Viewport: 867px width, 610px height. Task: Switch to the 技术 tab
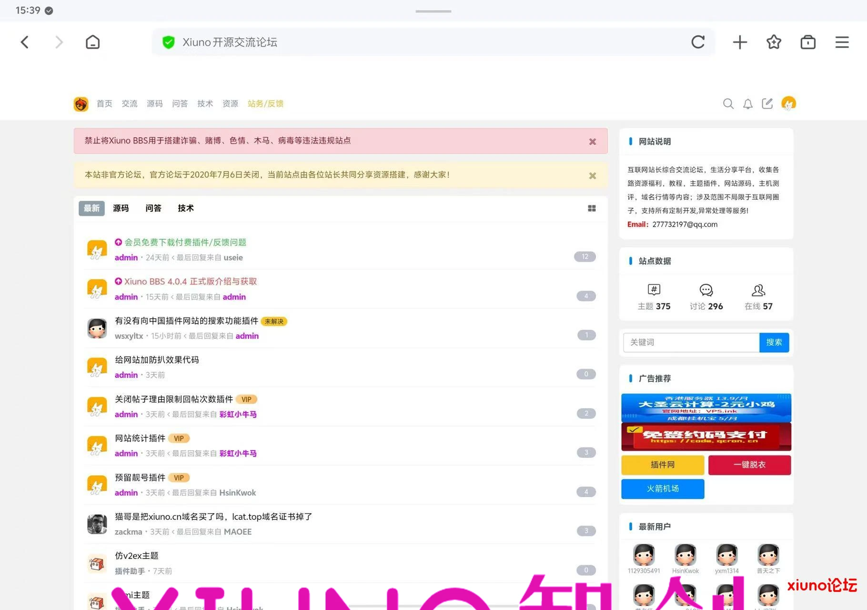coord(186,208)
